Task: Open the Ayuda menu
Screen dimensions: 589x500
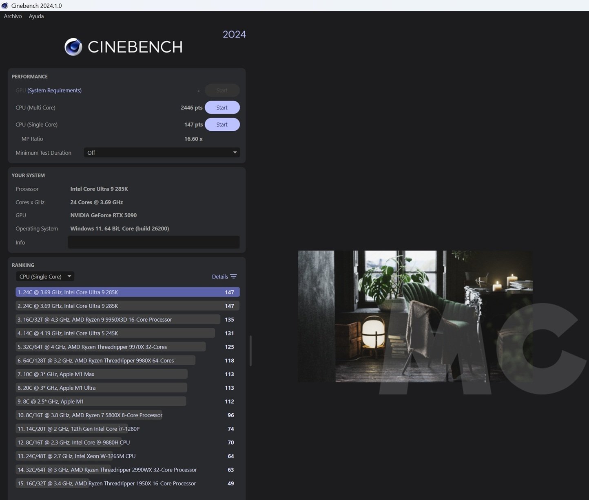Action: pos(36,16)
